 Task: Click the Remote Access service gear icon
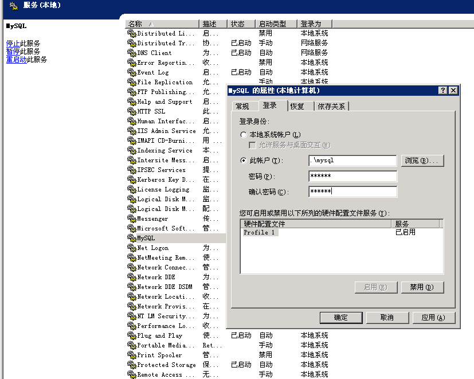[131, 374]
